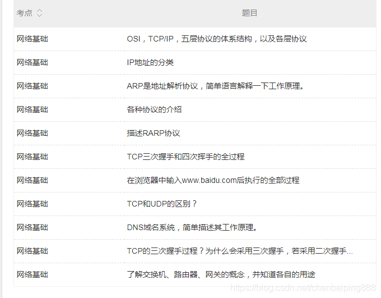381x298 pixels.
Task: Select the 各种协议的介绍 question
Action: click(x=154, y=109)
